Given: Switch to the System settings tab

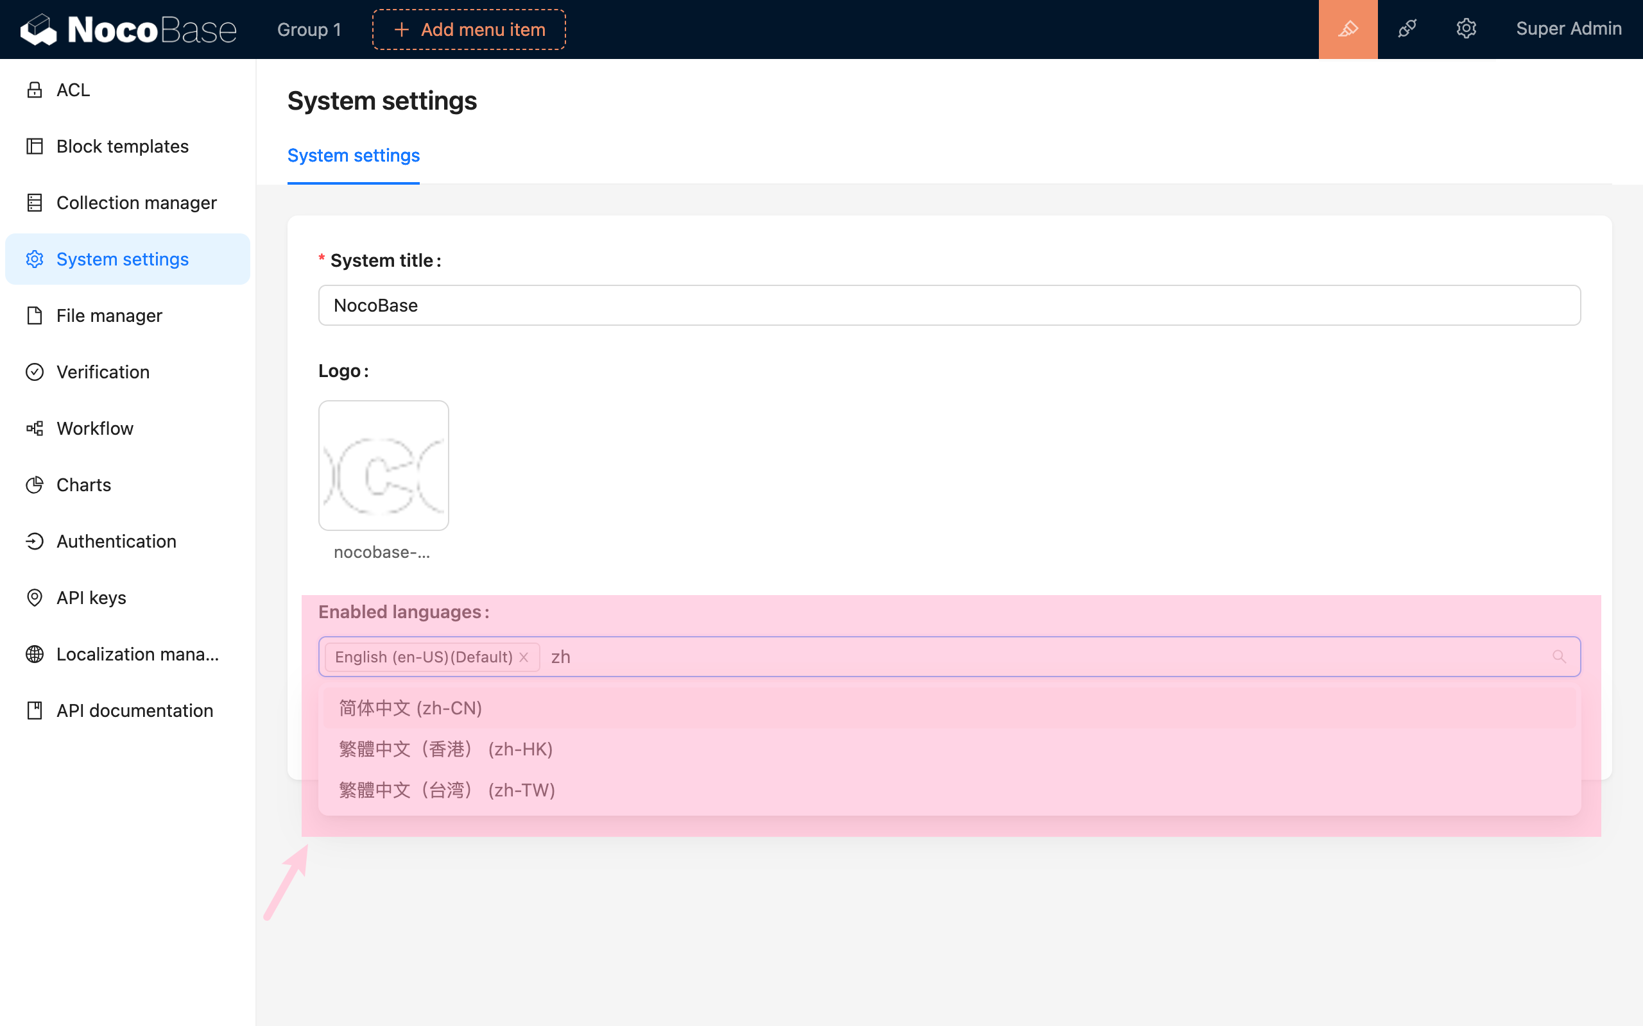Looking at the screenshot, I should (x=353, y=155).
